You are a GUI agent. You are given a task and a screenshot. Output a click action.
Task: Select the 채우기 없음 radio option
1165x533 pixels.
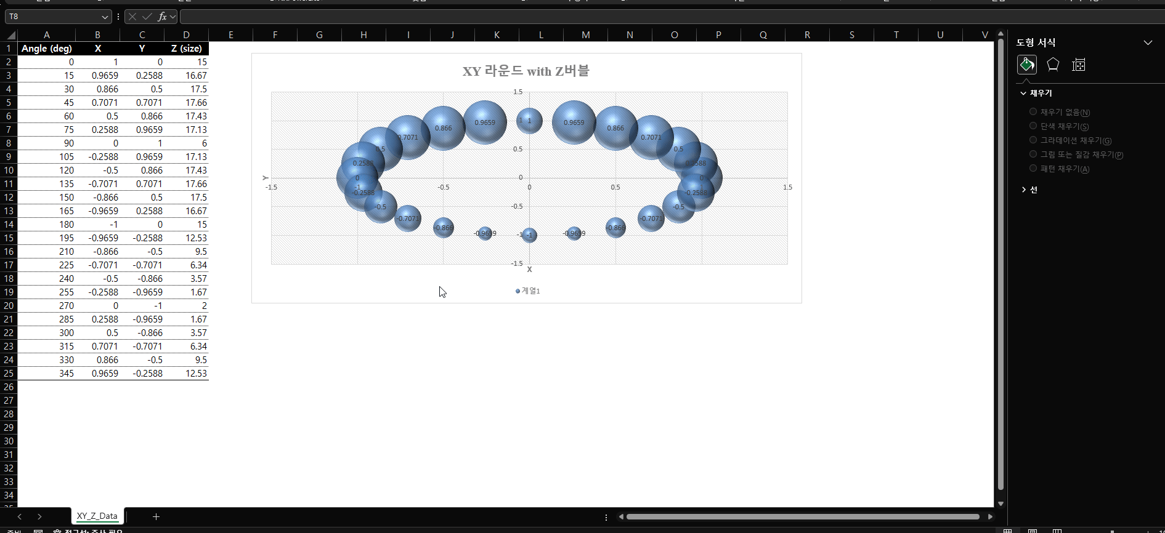click(x=1033, y=112)
